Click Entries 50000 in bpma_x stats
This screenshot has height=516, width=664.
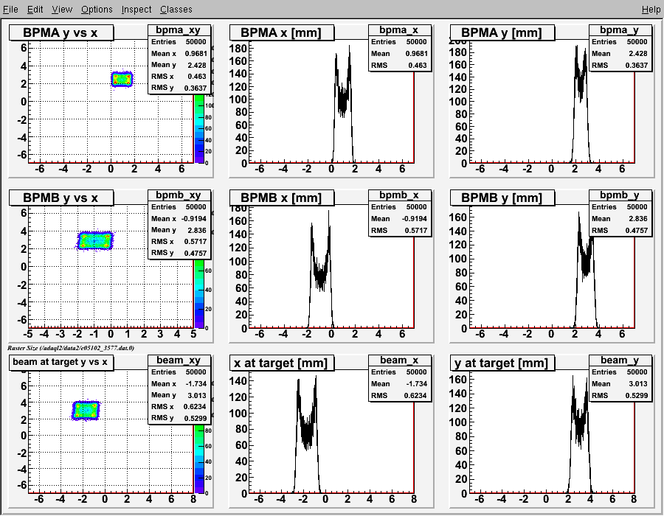coord(400,42)
